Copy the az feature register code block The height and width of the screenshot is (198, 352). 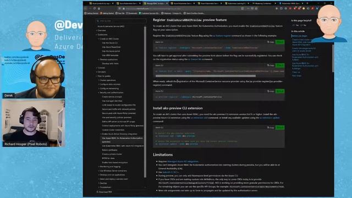[271, 42]
